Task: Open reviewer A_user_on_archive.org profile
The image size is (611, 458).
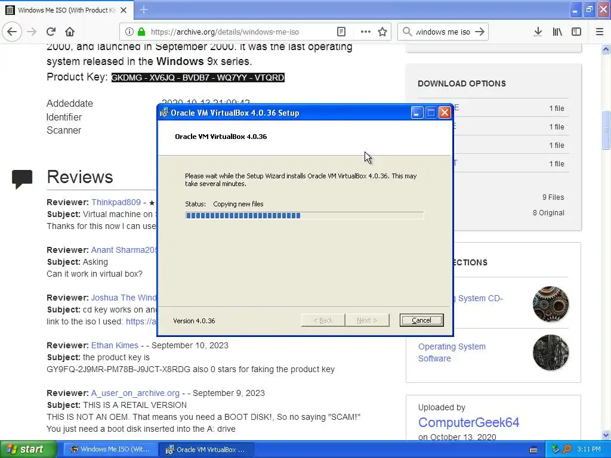Action: 135,393
